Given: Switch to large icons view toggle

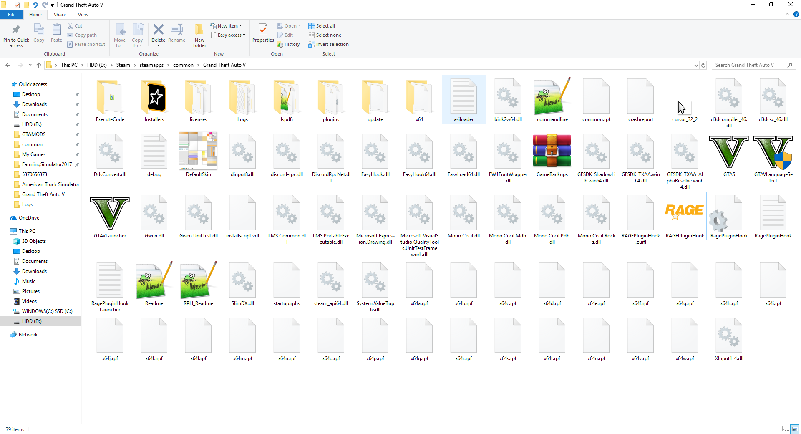Looking at the screenshot, I should pos(795,429).
